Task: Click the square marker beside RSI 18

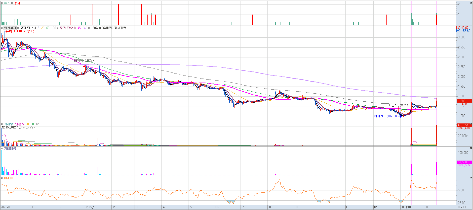Action: click(2, 178)
